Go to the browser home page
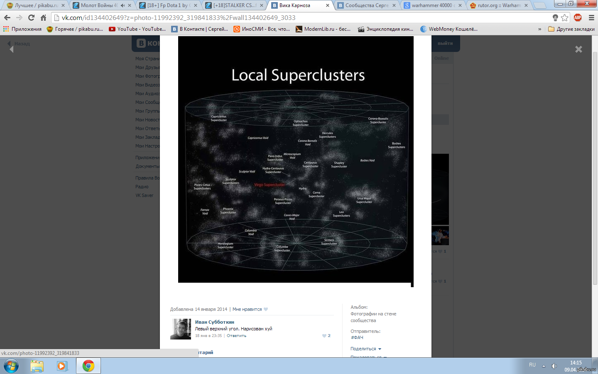Screen dimensions: 598x374 [x=43, y=17]
